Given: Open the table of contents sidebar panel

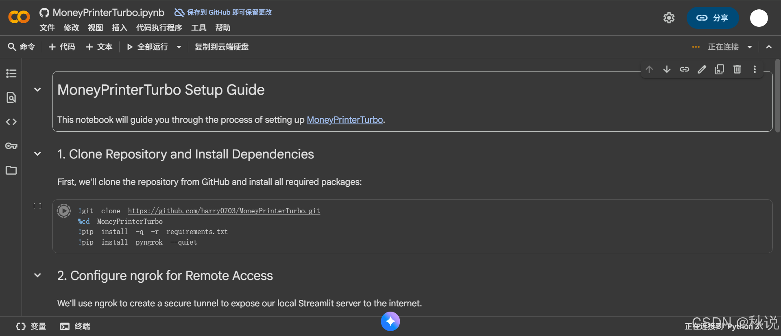Looking at the screenshot, I should point(11,74).
